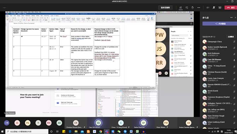Viewport: 237px width, 134px height.
Task: Select participant Cato Gill Eliassen
Action: tap(219, 60)
